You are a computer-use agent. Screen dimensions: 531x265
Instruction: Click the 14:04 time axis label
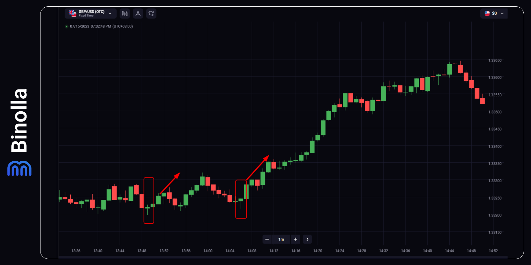click(230, 251)
